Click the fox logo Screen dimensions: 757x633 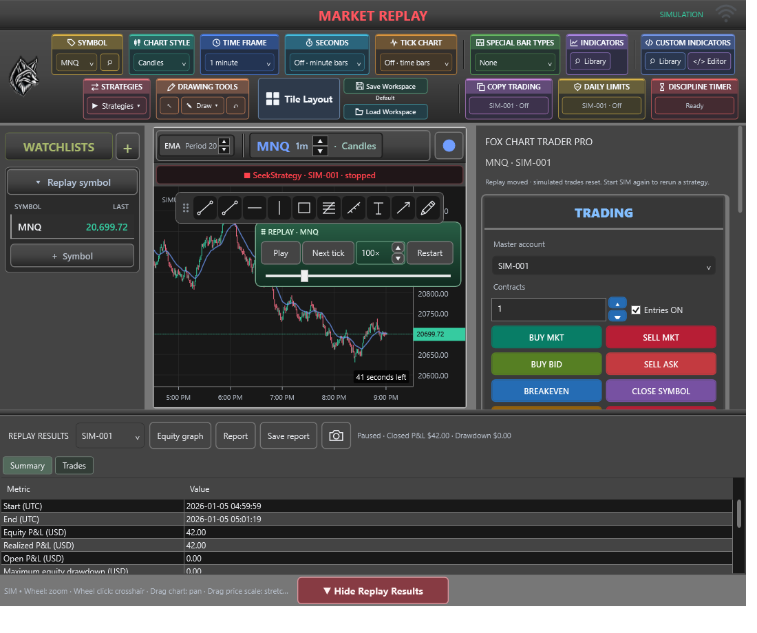click(x=23, y=76)
